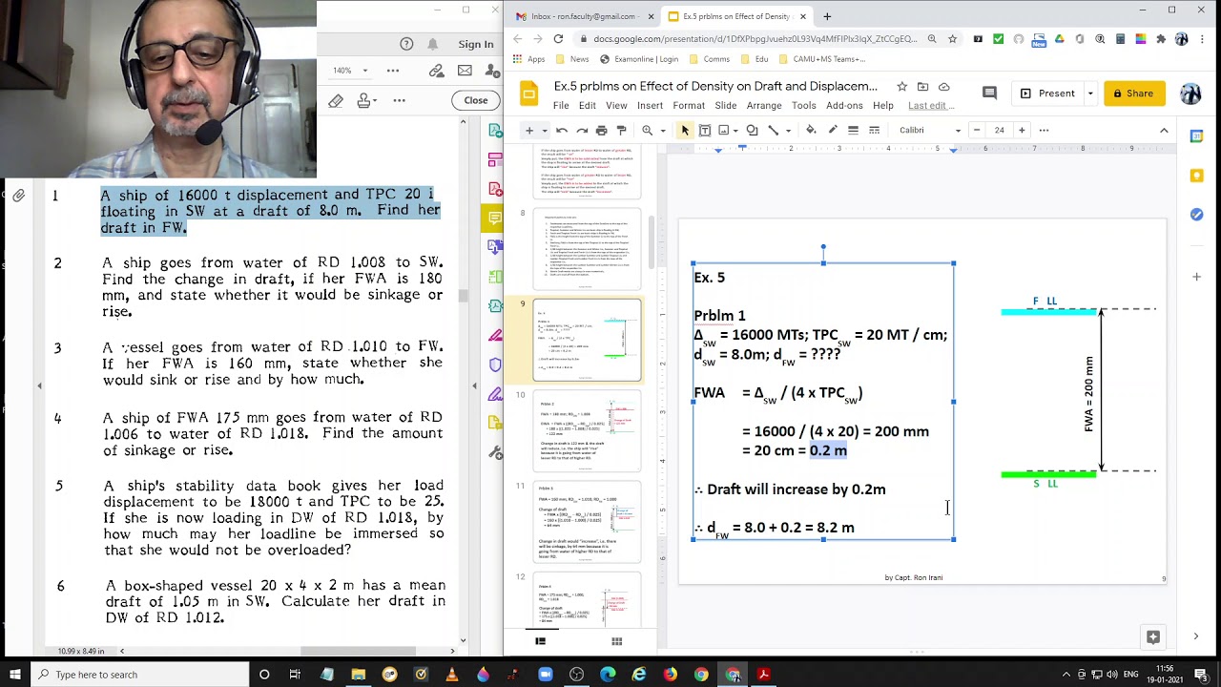Open Zoom from the taskbar

click(x=545, y=675)
